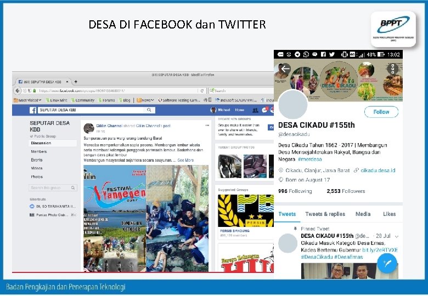Click Michael's profile picture in Facebook bar
Screen dimensions: 428x296
(x=213, y=110)
